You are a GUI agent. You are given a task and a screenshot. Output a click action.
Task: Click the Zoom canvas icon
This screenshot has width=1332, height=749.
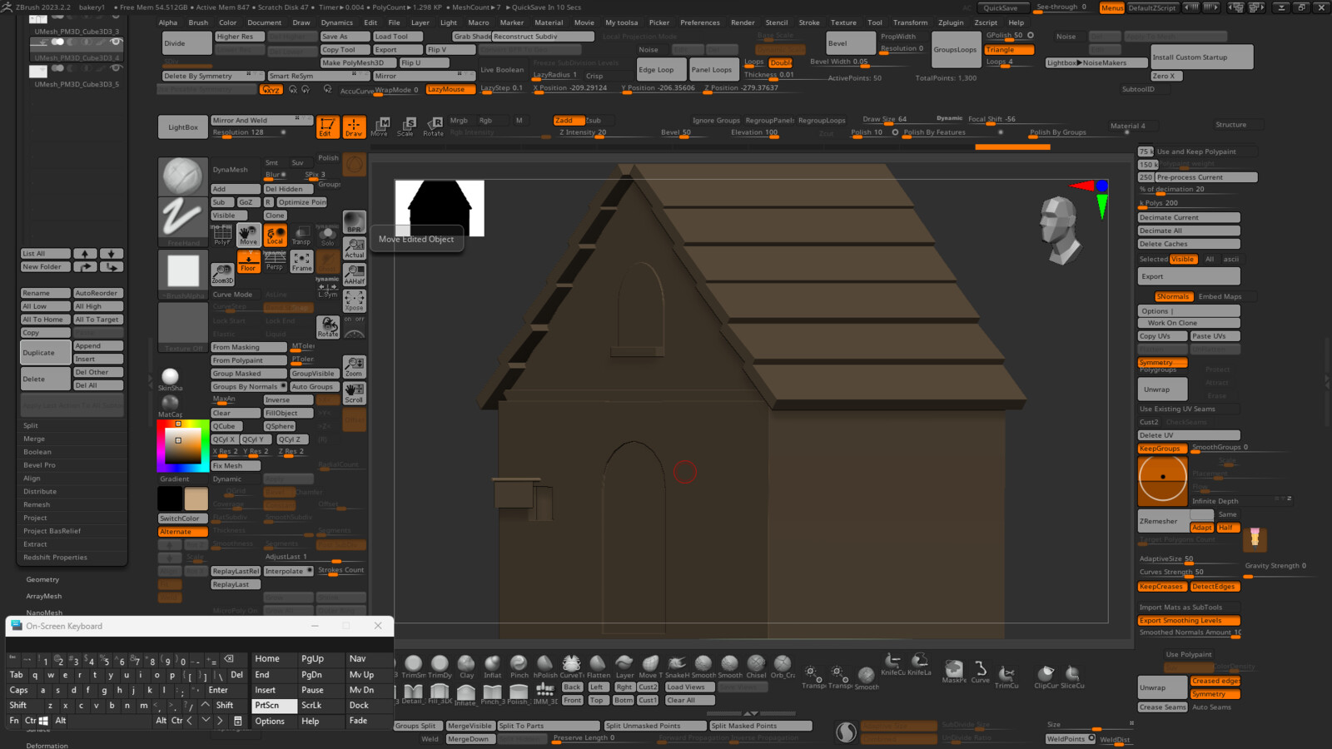click(355, 367)
